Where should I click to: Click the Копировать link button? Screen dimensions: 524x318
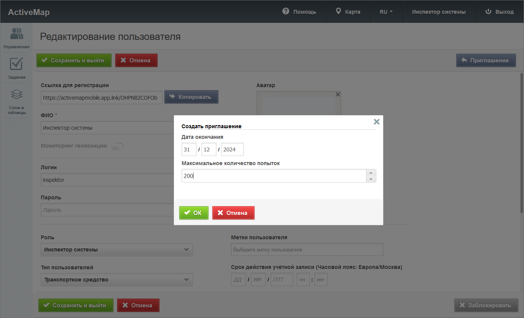[x=191, y=97]
